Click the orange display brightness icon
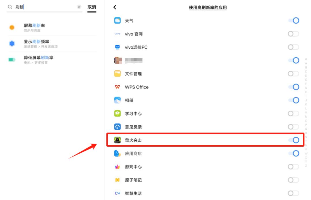The image size is (311, 200). (x=12, y=27)
